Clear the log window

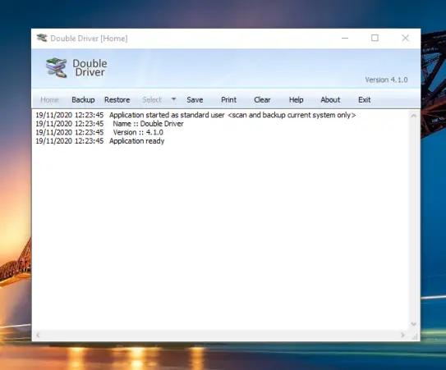262,100
